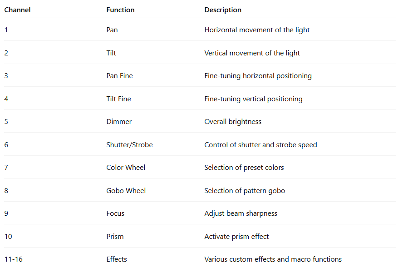Click the Description column header
The height and width of the screenshot is (273, 398).
click(223, 10)
